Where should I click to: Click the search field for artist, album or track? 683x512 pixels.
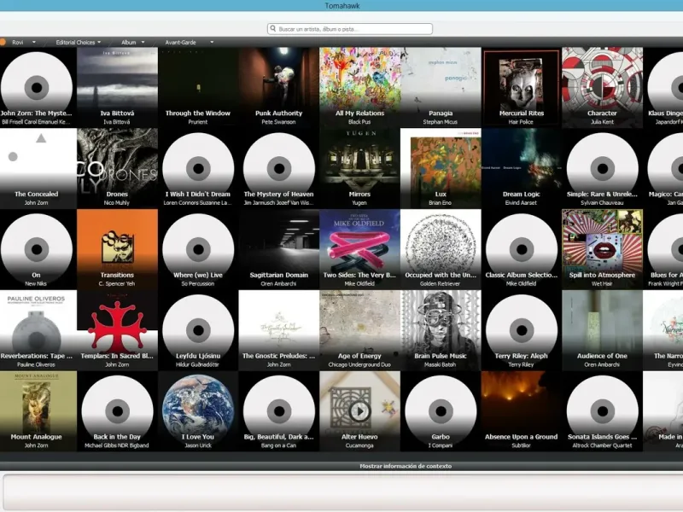point(350,29)
